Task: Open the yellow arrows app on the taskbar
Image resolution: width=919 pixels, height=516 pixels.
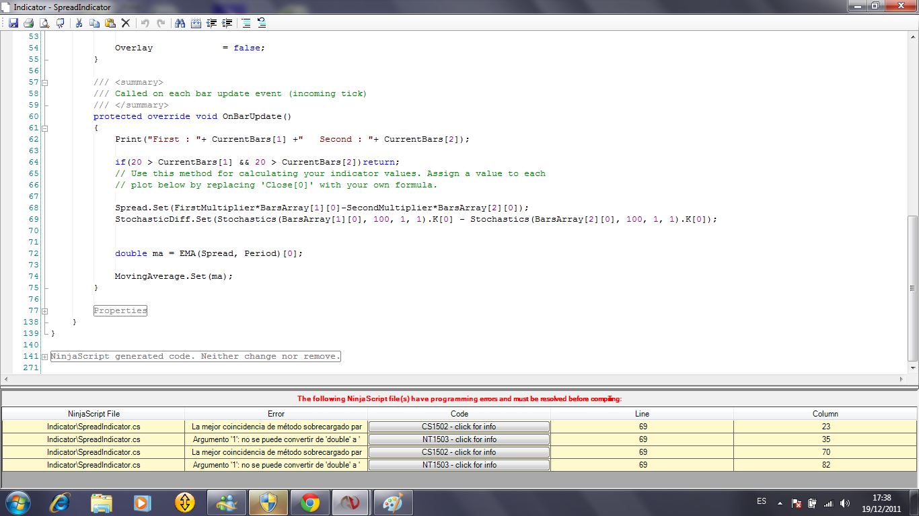Action: (x=184, y=502)
